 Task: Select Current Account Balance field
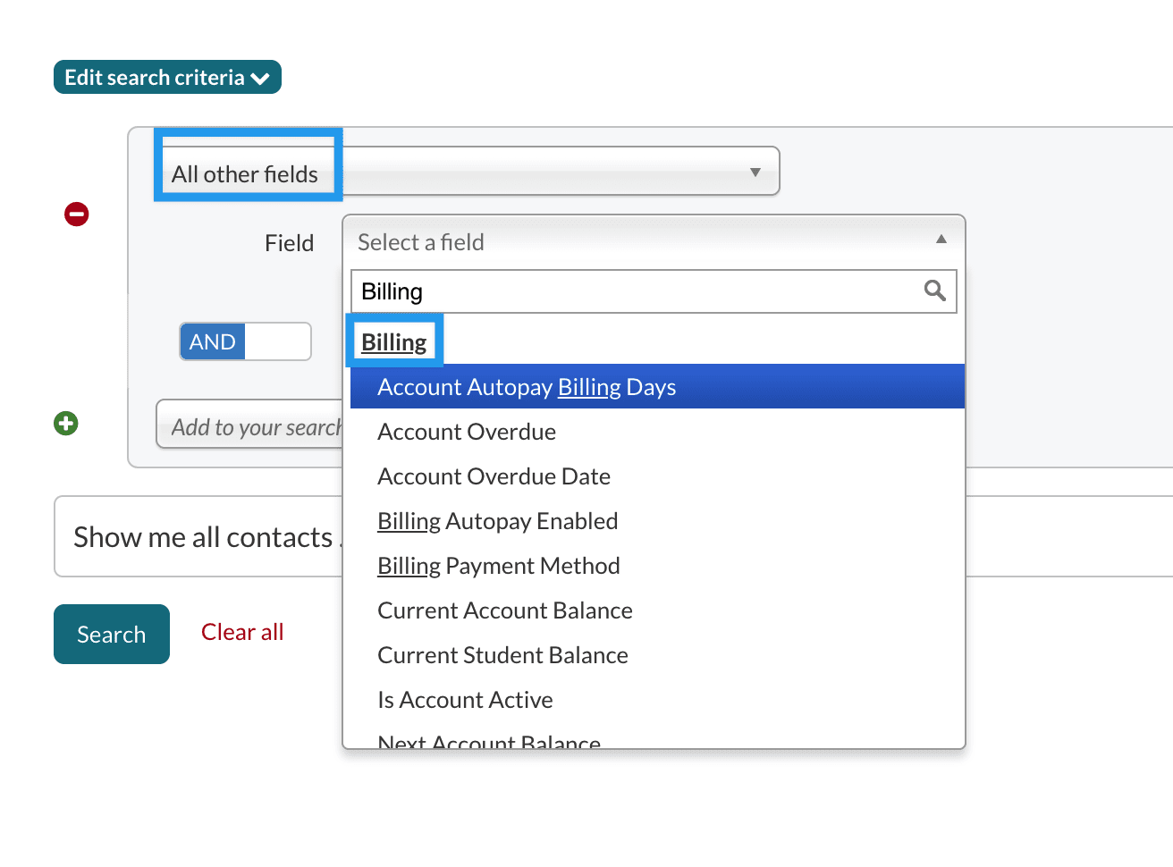(504, 610)
